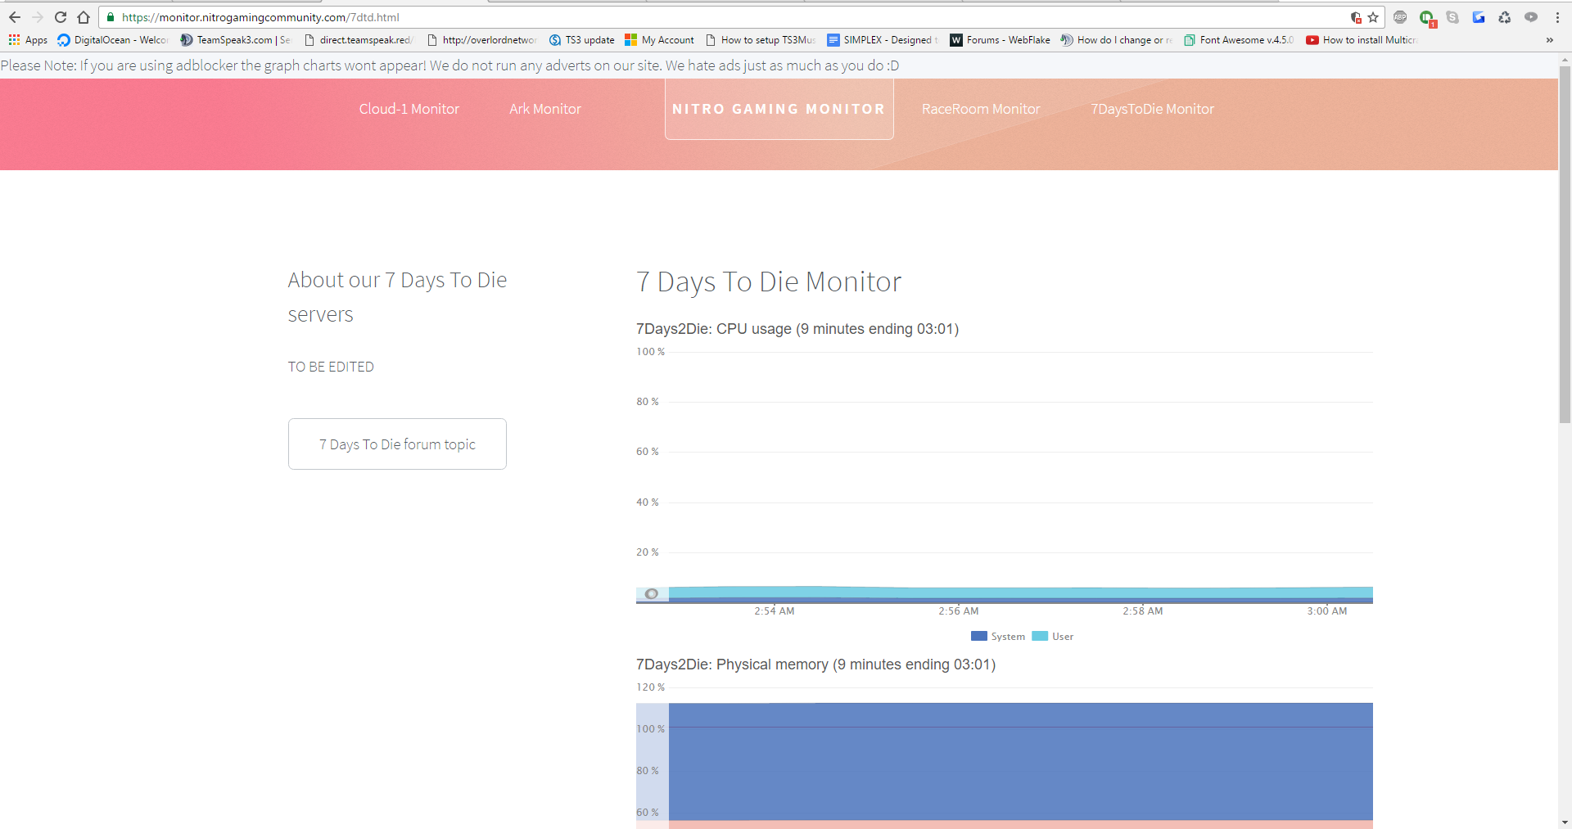Switch to the RaceRoom Monitor tab

(981, 109)
